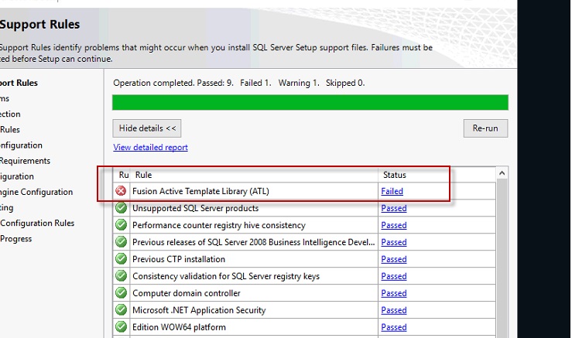Click the red failed icon for Fusion ATL
This screenshot has height=338, width=572.
click(x=121, y=191)
